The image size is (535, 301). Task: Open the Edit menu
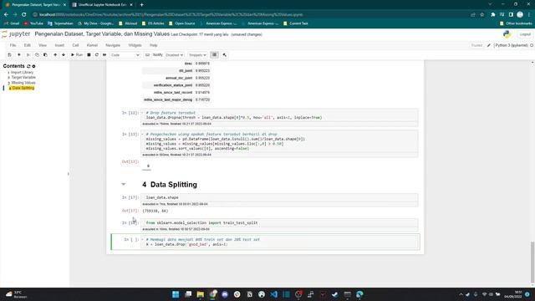[28, 45]
